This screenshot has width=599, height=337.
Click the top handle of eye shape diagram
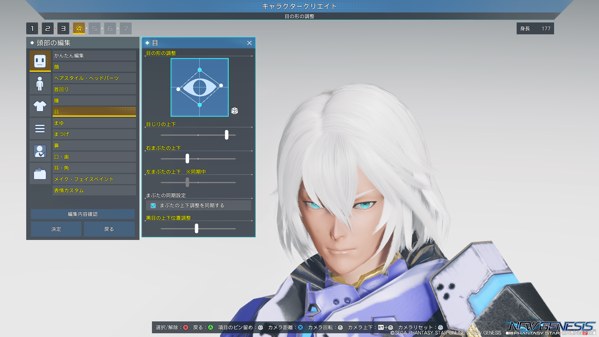coord(200,70)
